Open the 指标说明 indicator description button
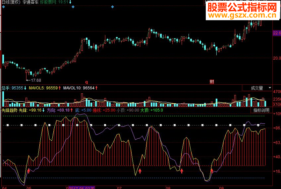The height and width of the screenshot is (189, 281). click(261, 110)
